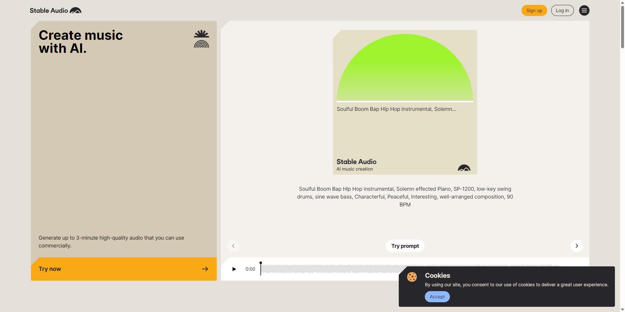Click the Sign up button
The width and height of the screenshot is (625, 312).
[x=534, y=10]
